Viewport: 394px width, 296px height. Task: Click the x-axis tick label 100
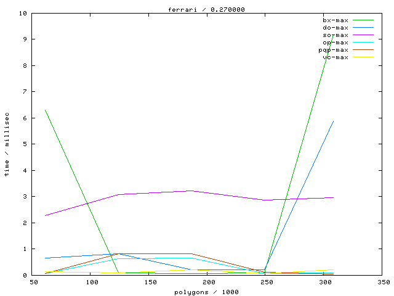coord(92,282)
